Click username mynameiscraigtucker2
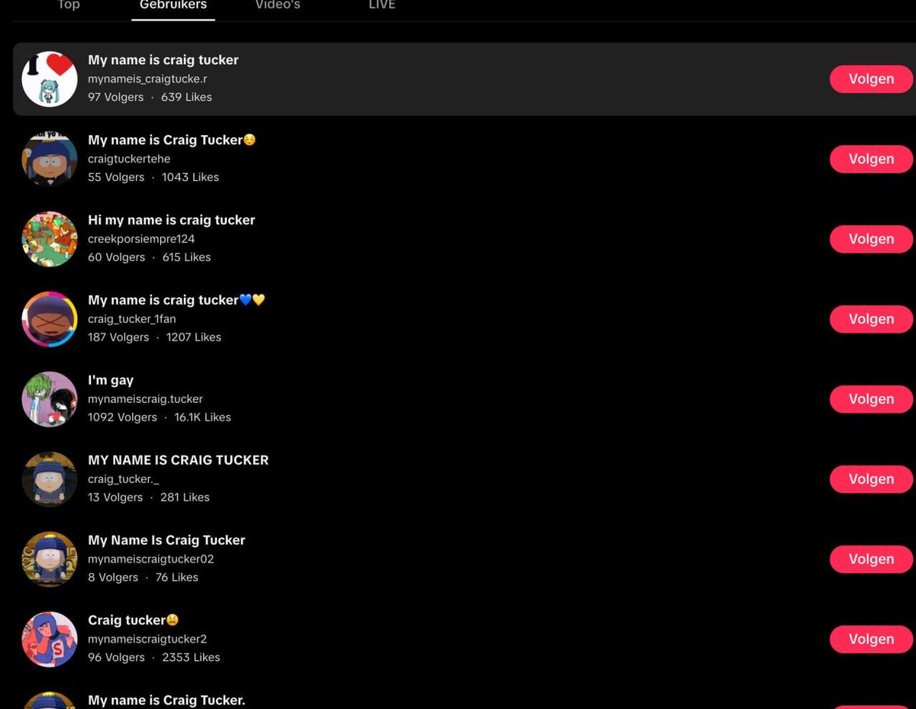This screenshot has width=916, height=709. 147,640
